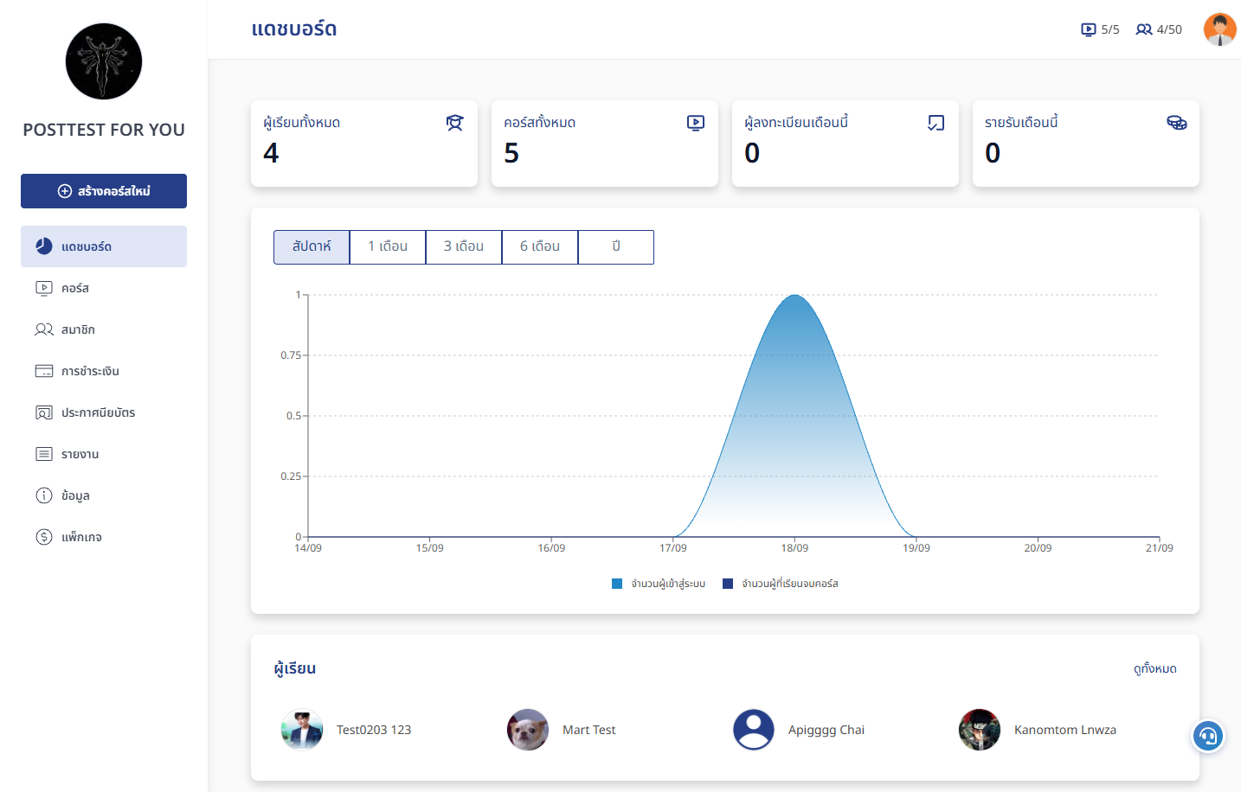Go to คอร์ส in the sidebar
Viewport: 1241px width, 792px height.
104,288
